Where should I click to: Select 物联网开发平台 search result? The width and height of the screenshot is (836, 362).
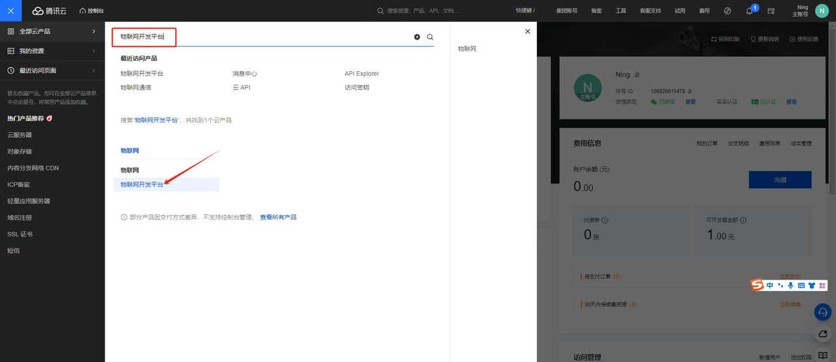point(142,185)
